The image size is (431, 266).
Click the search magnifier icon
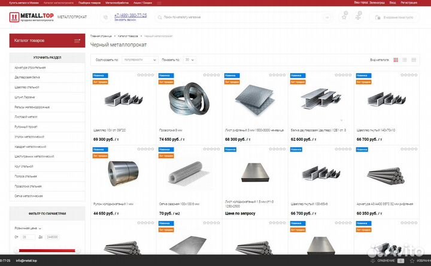coord(160,17)
